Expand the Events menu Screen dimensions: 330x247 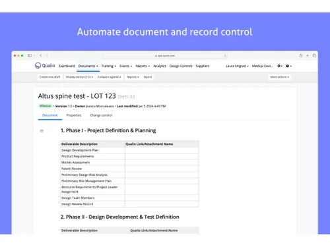coord(125,66)
